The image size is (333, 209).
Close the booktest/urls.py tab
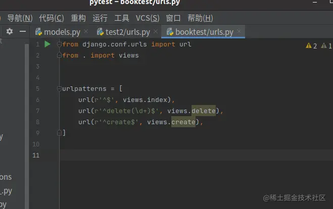[x=239, y=32]
